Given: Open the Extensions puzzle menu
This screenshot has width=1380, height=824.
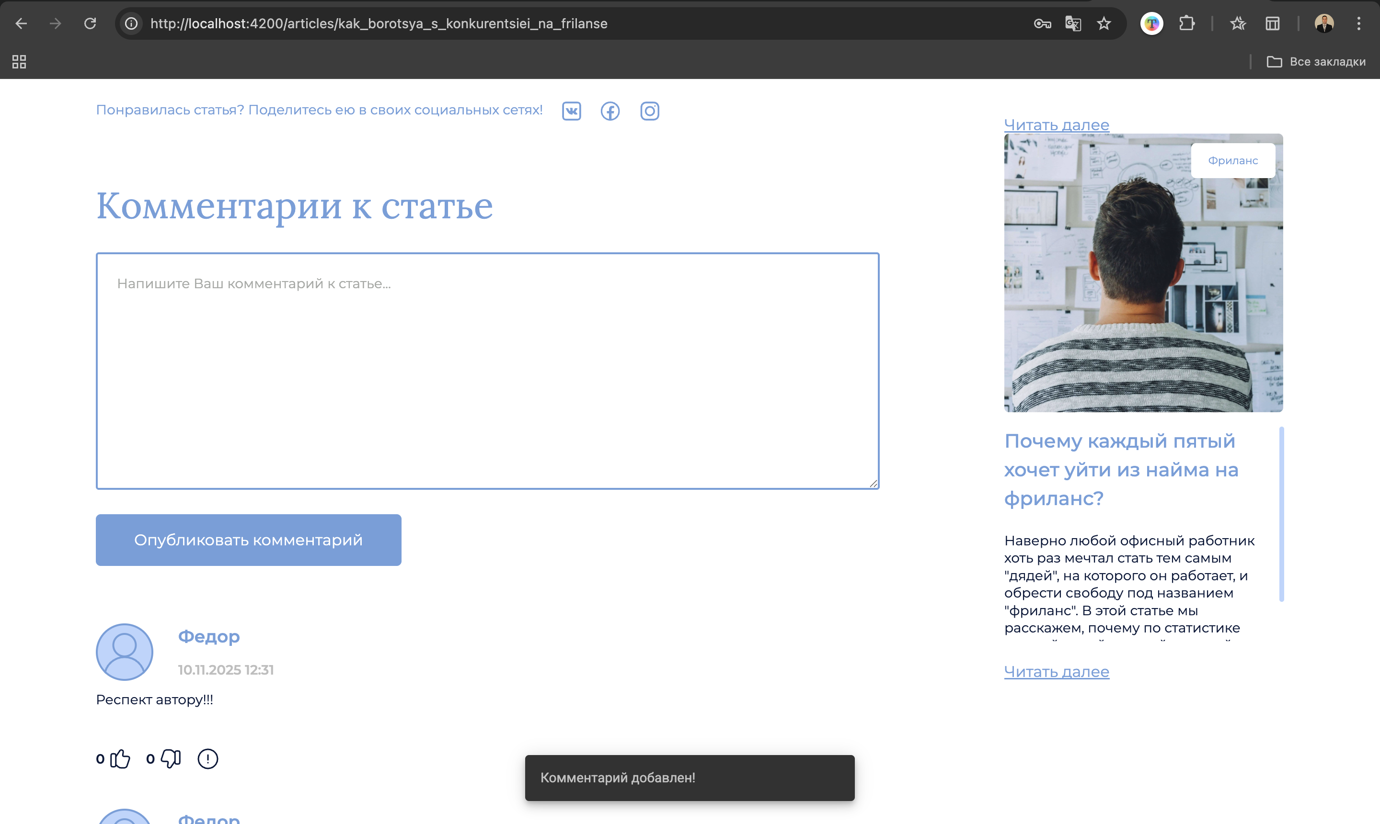Looking at the screenshot, I should 1187,23.
